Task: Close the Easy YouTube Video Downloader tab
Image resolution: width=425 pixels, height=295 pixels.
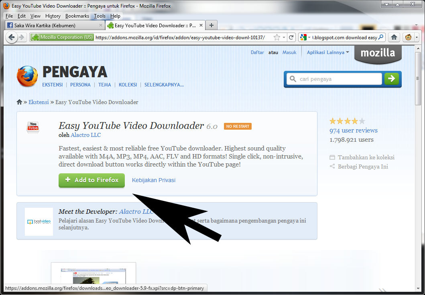Action: tap(201, 25)
